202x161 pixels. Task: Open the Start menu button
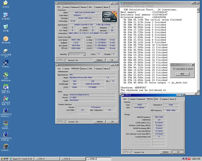click(4, 159)
